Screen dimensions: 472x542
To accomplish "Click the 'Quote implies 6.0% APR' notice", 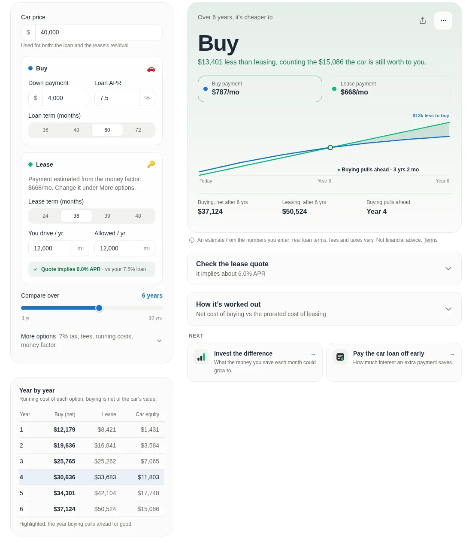I will tap(92, 269).
